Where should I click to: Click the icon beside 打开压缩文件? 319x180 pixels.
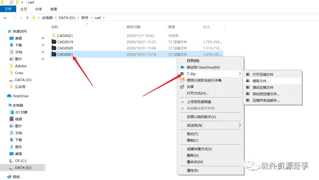[x=248, y=74]
